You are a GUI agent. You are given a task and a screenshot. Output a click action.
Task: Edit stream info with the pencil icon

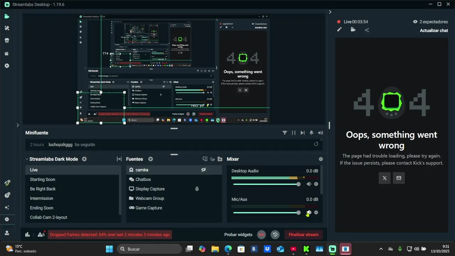click(x=339, y=30)
